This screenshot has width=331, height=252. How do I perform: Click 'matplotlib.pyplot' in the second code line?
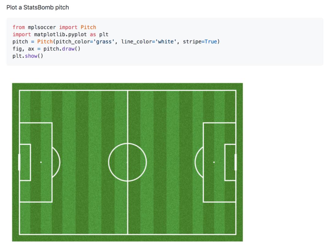[60, 34]
